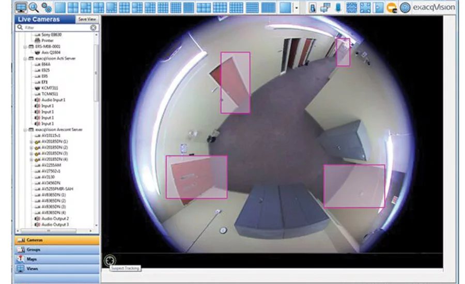Click the tree horizontal scroll-right arrow
465x284 pixels.
(90, 231)
